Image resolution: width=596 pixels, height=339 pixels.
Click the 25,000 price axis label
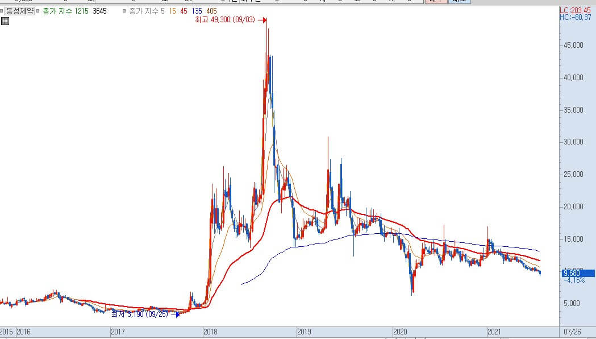[573, 174]
